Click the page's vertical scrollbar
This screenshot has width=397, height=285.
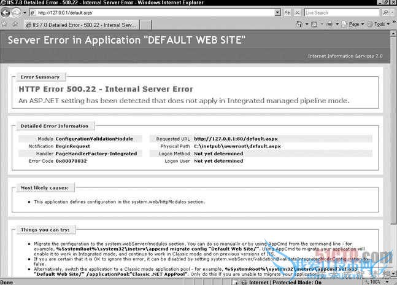[392, 154]
